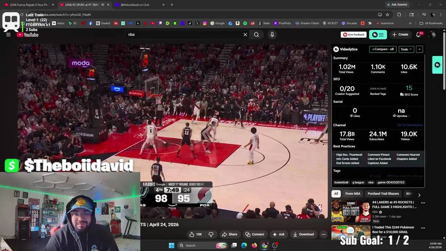This screenshot has width=446, height=251.
Task: Mute the SPURS tab audio icon
Action: 103,5
